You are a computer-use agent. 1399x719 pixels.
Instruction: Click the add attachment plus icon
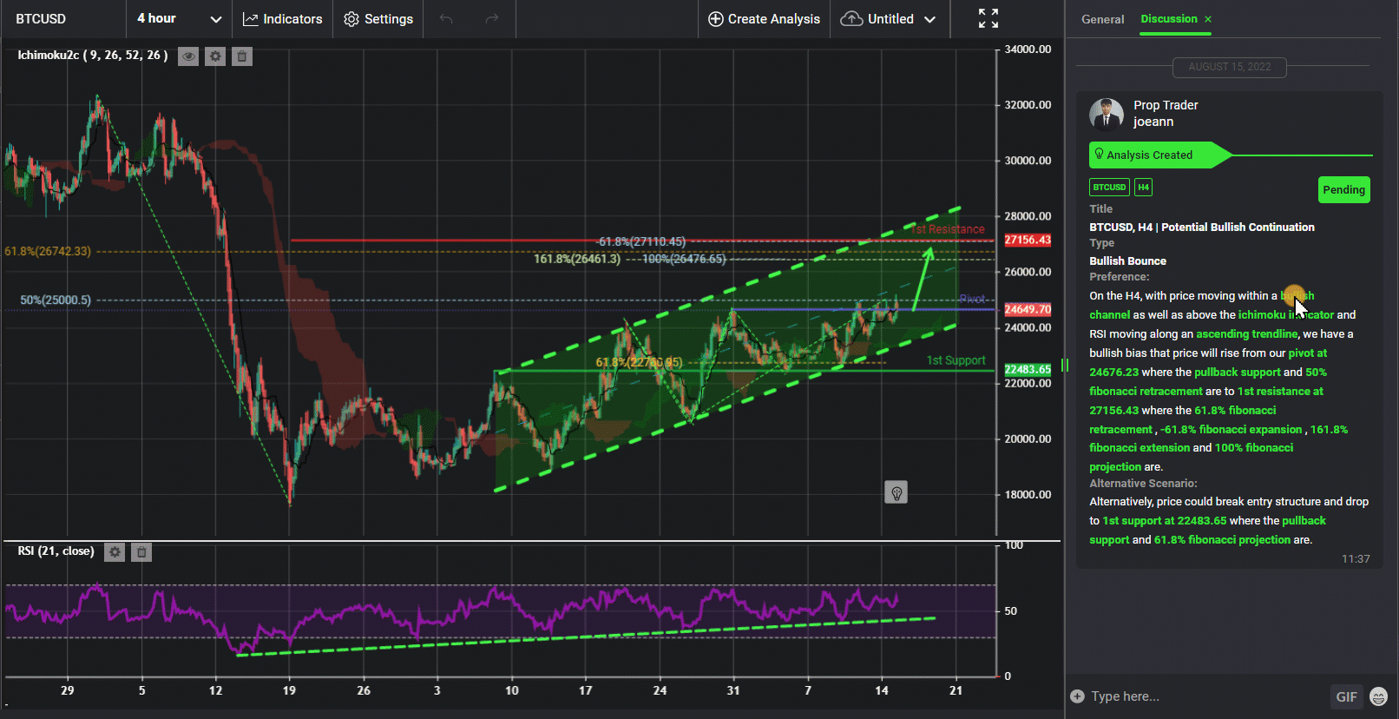1077,696
